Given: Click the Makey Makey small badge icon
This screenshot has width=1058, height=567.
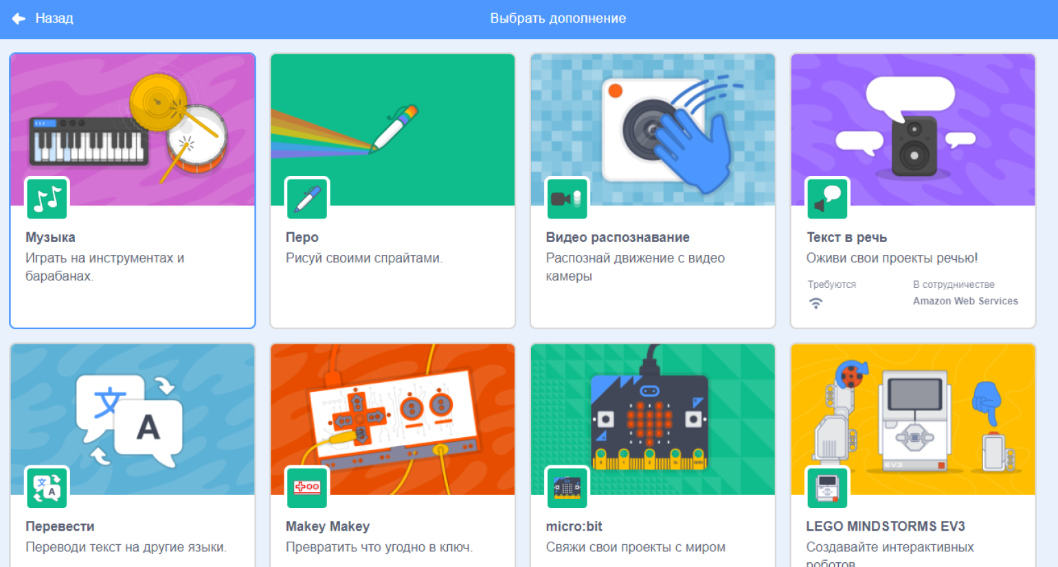Looking at the screenshot, I should (x=307, y=488).
